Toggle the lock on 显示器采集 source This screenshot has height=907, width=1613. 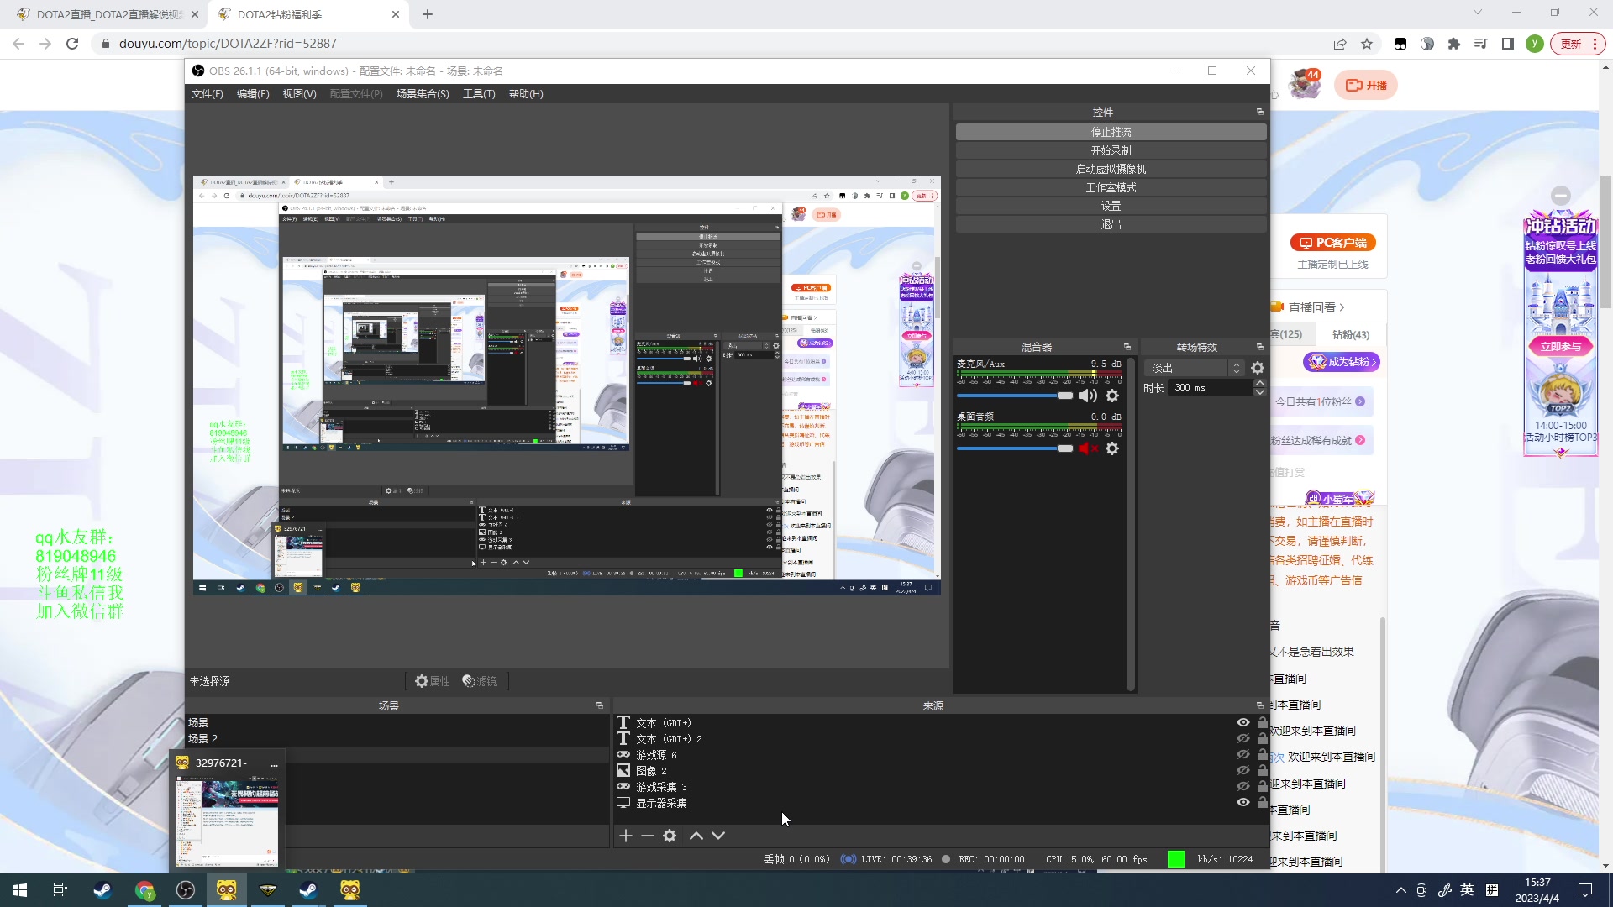coord(1263,802)
